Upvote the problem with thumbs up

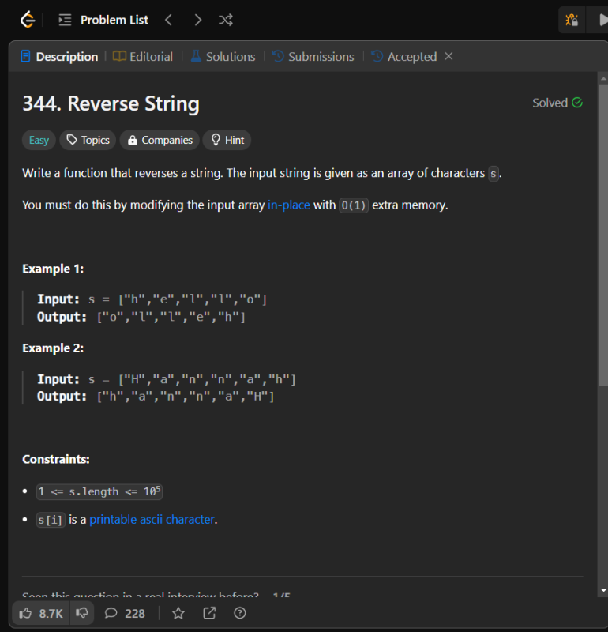coord(41,613)
